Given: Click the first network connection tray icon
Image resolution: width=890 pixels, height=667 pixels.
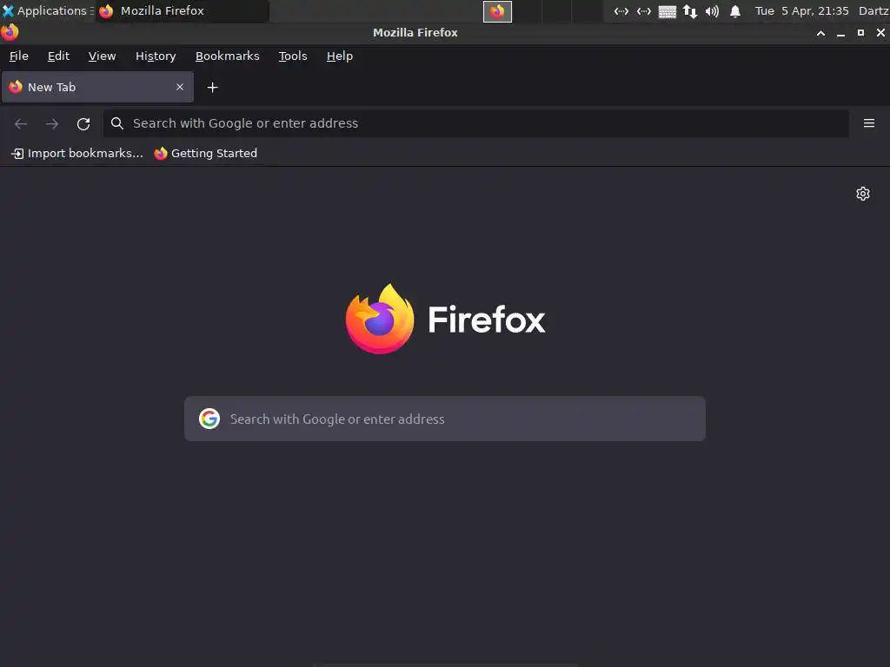Looking at the screenshot, I should tap(621, 11).
